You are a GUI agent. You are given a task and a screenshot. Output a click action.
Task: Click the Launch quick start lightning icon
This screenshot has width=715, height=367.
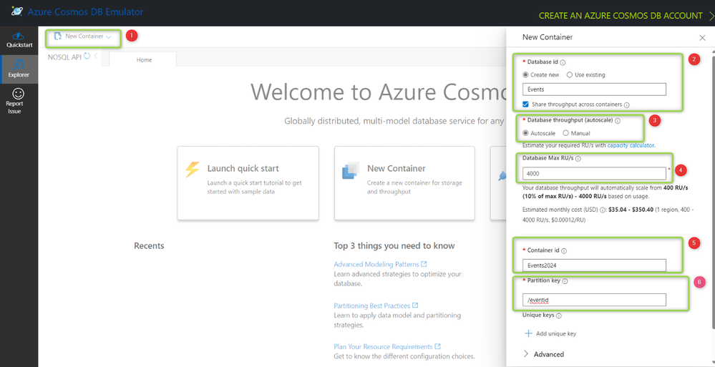[x=193, y=169]
